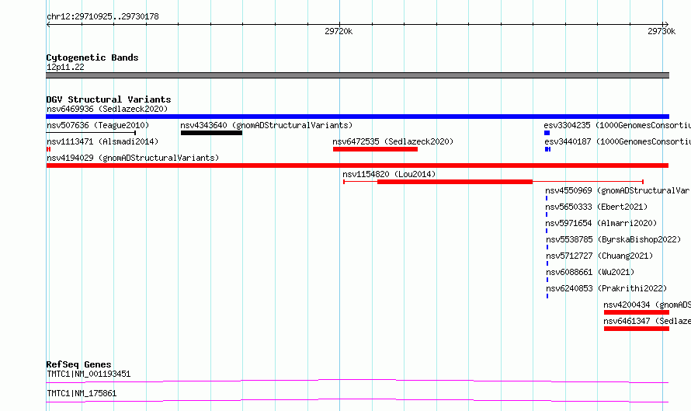This screenshot has width=691, height=411.
Task: Click the RefSeq Genes track title
Action: (78, 364)
